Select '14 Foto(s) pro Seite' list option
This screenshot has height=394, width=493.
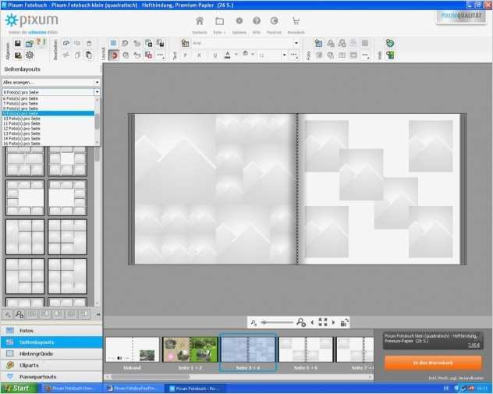(48, 138)
